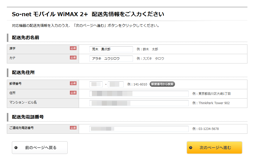Image resolution: width=255 pixels, height=160 pixels.
Task: Click the マンション・ビル名 input field
Action: point(139,103)
